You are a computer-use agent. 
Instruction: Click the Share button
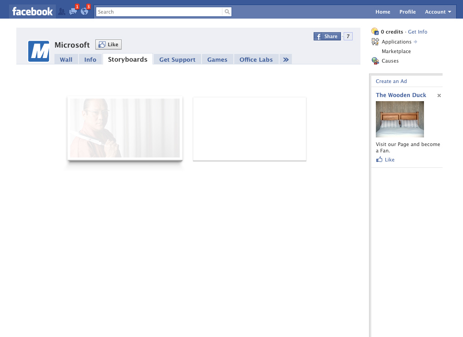tap(327, 36)
